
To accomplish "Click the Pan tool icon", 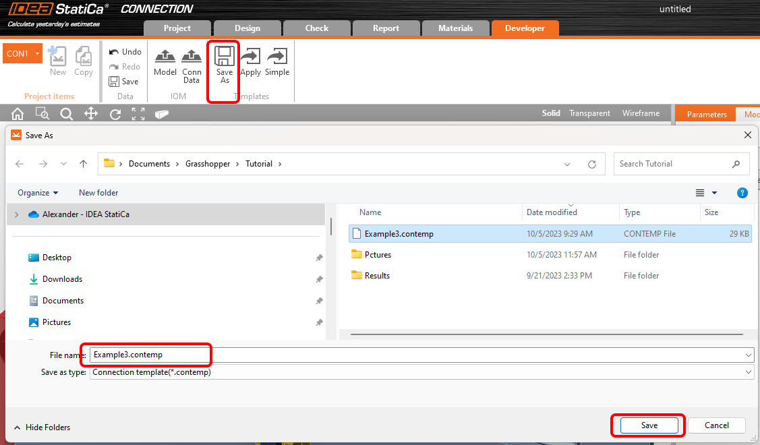I will tap(91, 113).
